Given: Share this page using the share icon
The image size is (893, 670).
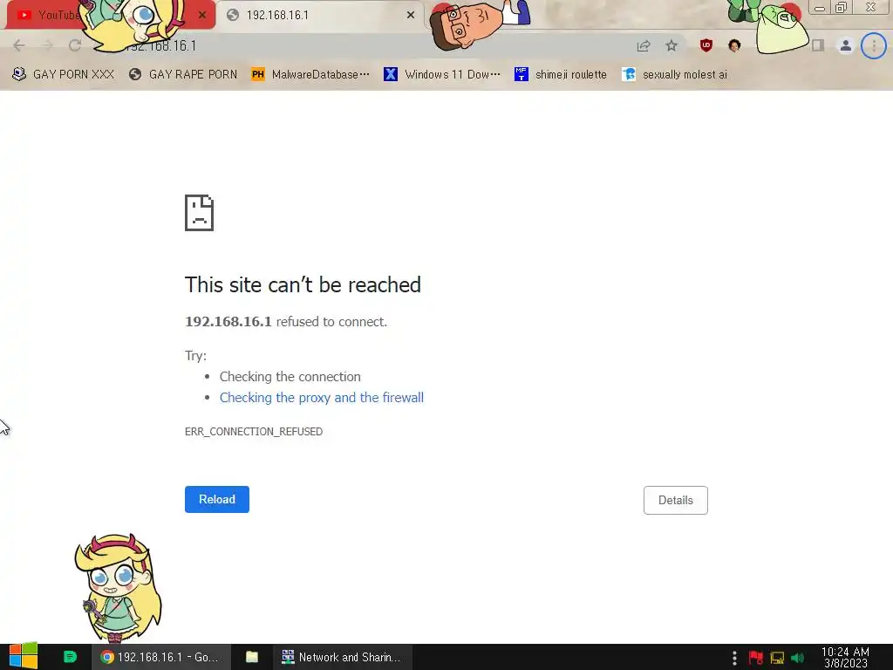Looking at the screenshot, I should coord(644,46).
